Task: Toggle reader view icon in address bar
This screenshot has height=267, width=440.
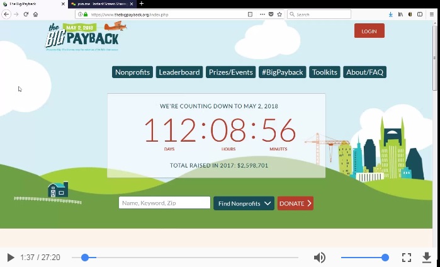Action: tap(250, 14)
